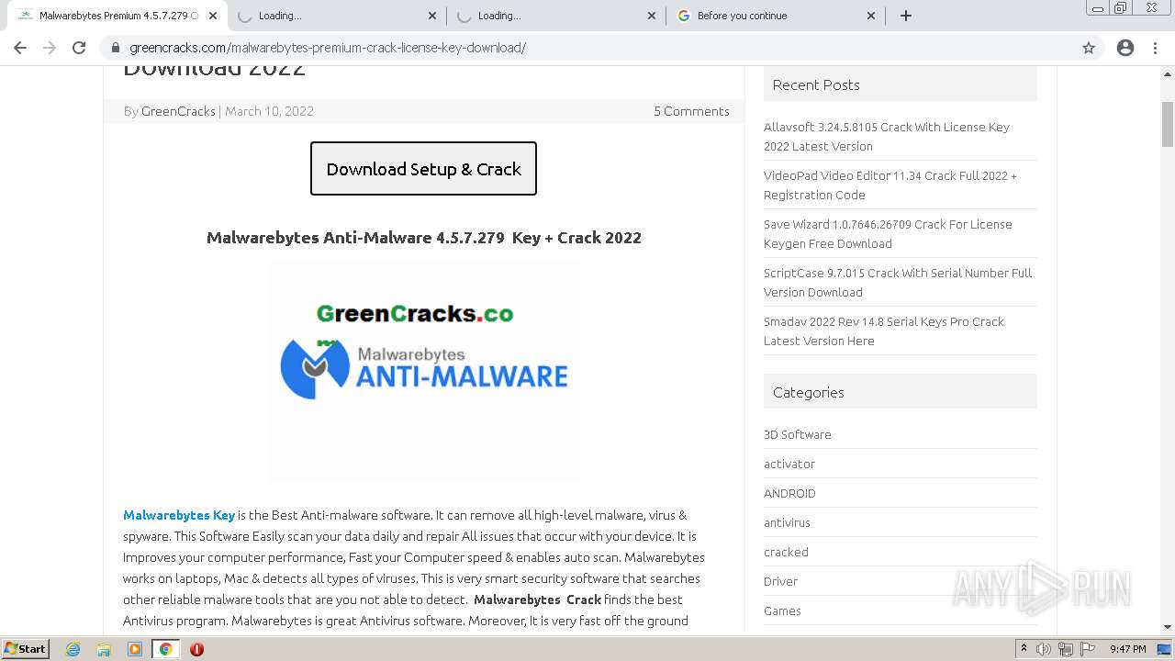
Task: Open ScriptCase 9.7.015 Crack post
Action: tap(898, 283)
